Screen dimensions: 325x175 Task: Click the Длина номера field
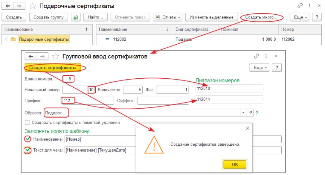[x=68, y=79]
